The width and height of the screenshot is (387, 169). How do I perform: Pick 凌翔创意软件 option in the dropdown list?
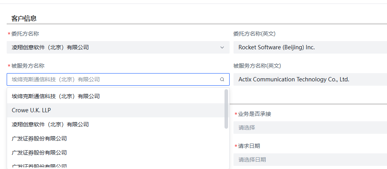point(50,124)
